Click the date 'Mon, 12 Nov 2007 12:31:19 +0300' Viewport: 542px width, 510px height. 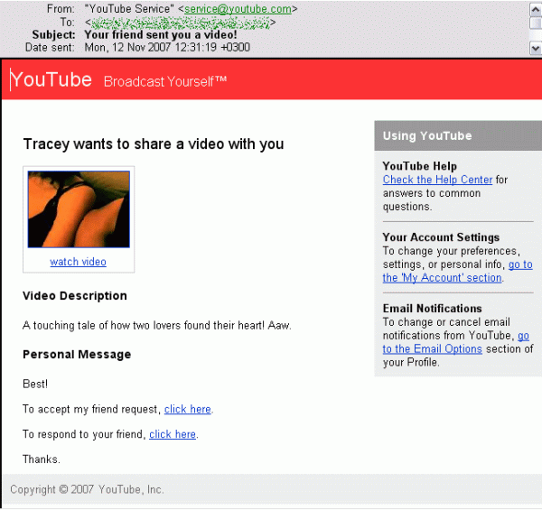pos(167,47)
